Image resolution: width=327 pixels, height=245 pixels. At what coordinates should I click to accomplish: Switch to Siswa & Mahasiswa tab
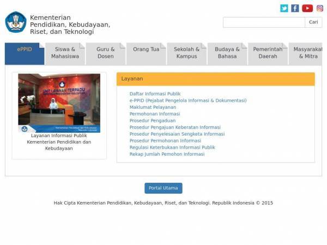click(x=65, y=54)
